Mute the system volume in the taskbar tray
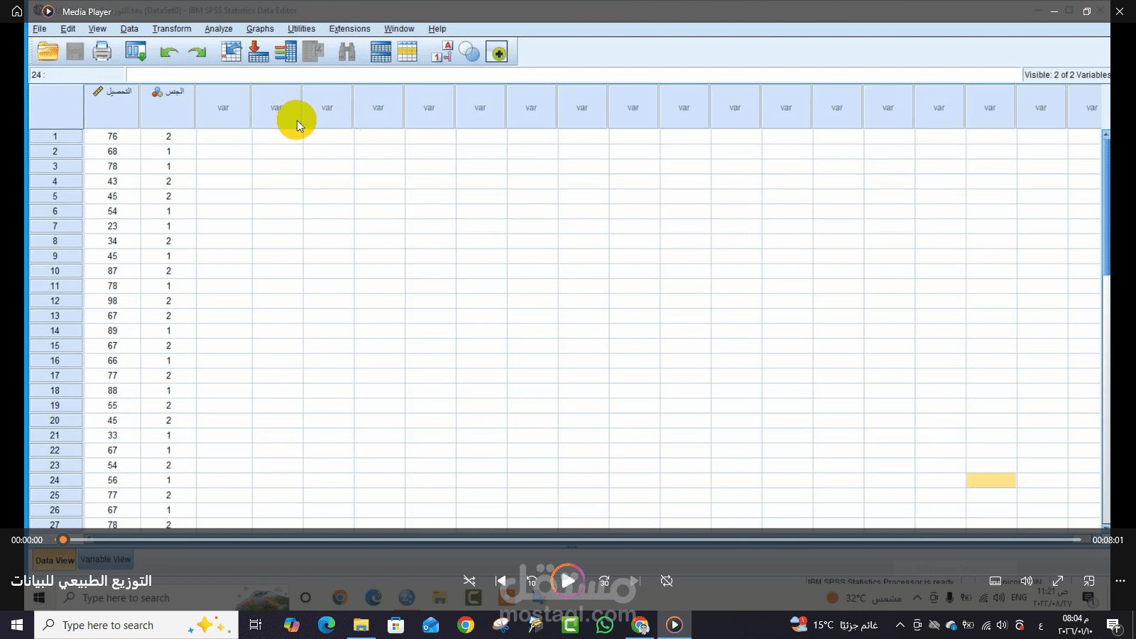This screenshot has height=639, width=1136. coord(1001,626)
